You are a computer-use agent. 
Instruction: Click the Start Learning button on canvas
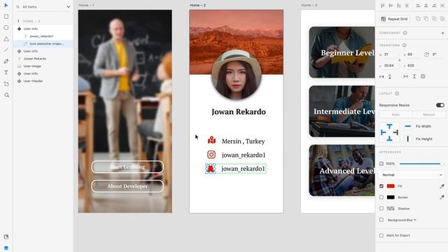click(127, 167)
